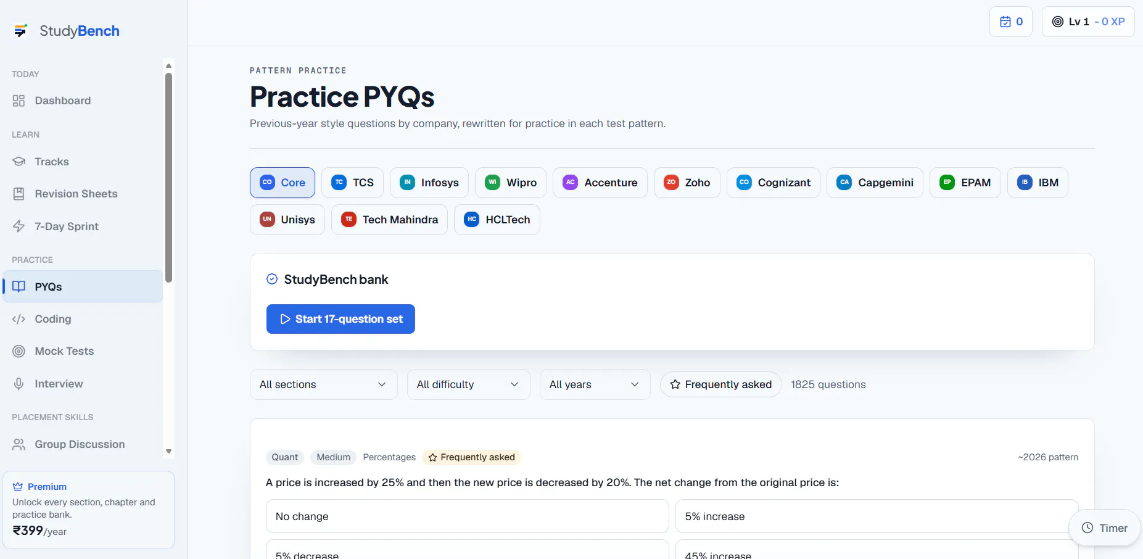1143x559 pixels.
Task: Filter questions by EPAM
Action: coord(965,183)
